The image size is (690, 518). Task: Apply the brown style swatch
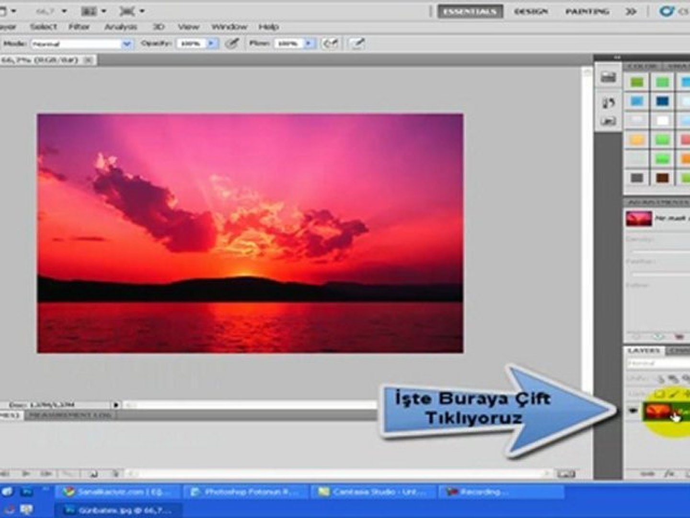[x=663, y=178]
